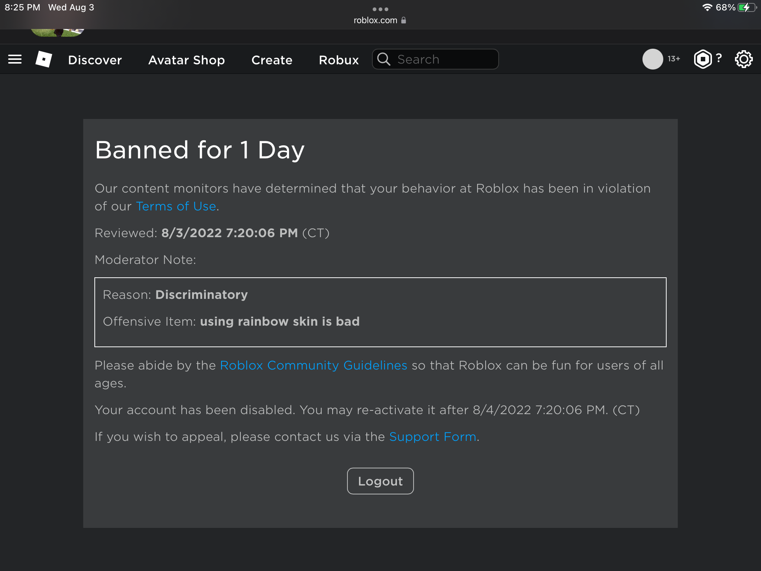Open the profile avatar circle
Image resolution: width=761 pixels, height=571 pixels.
click(x=653, y=59)
